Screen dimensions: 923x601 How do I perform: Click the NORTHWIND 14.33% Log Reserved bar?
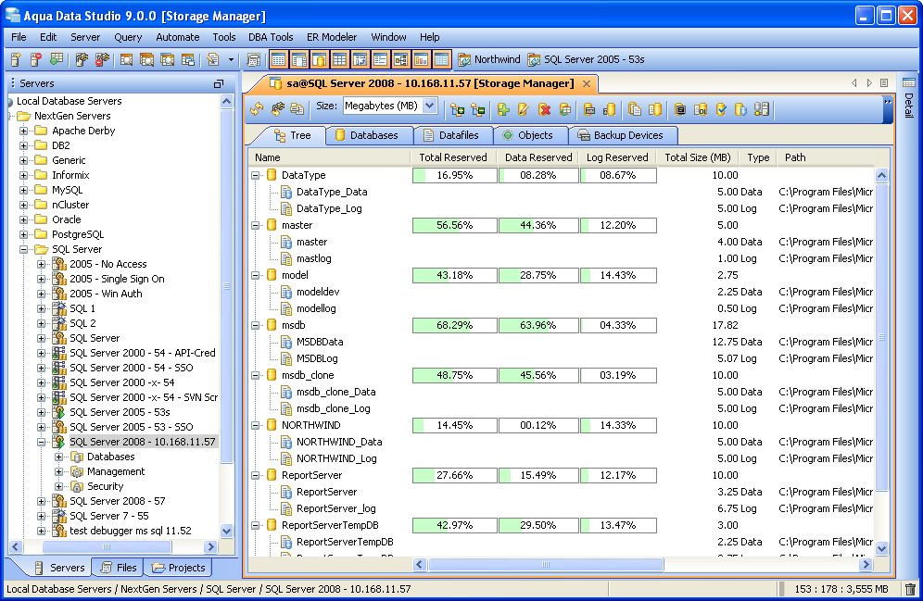(618, 425)
